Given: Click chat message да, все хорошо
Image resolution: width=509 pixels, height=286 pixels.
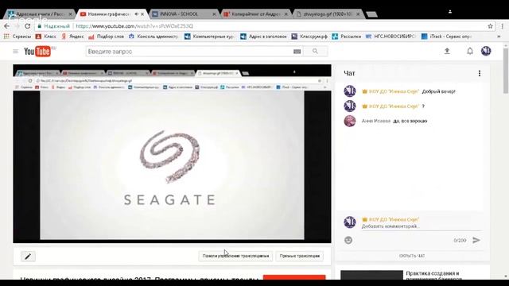Looking at the screenshot, I should click(410, 121).
